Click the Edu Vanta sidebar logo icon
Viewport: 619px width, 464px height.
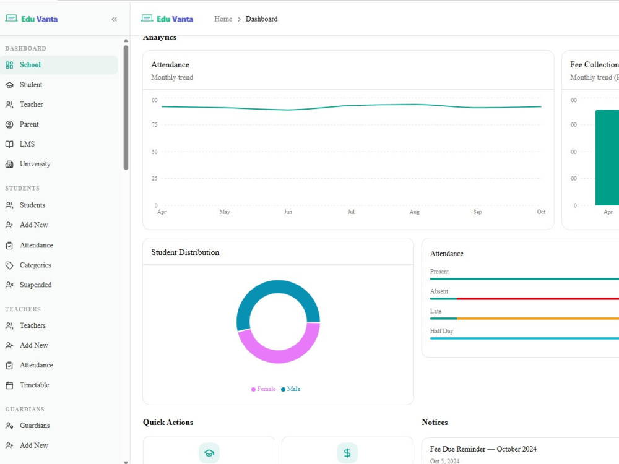tap(11, 18)
